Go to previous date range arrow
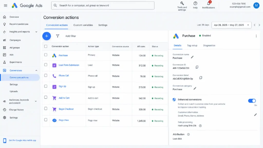The height and width of the screenshot is (148, 263). click(255, 25)
